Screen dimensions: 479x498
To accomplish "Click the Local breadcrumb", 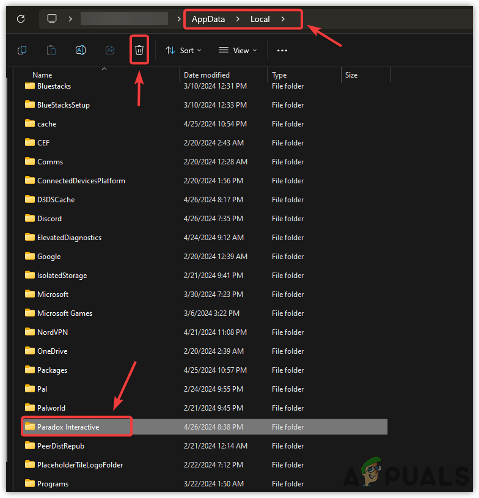I will click(x=260, y=19).
